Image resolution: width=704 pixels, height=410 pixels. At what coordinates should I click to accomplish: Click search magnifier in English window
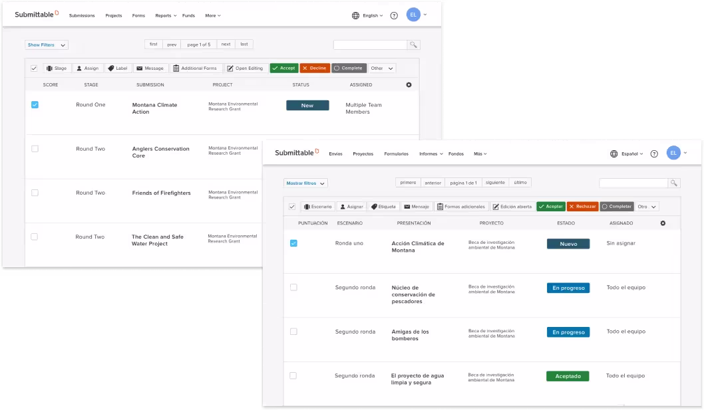413,45
